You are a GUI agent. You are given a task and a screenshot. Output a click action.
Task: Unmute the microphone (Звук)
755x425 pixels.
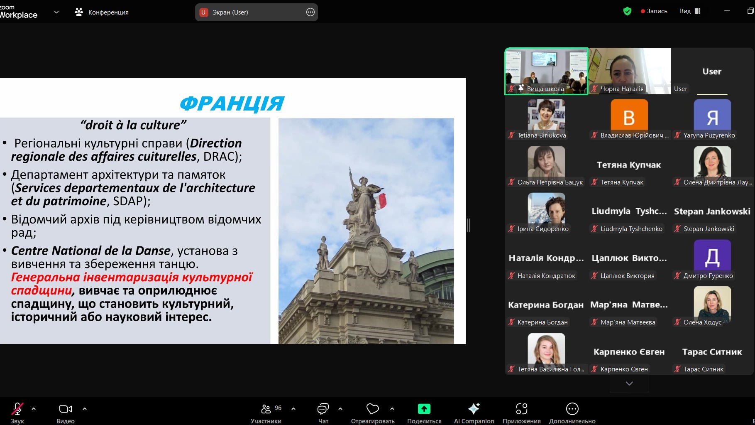click(17, 409)
